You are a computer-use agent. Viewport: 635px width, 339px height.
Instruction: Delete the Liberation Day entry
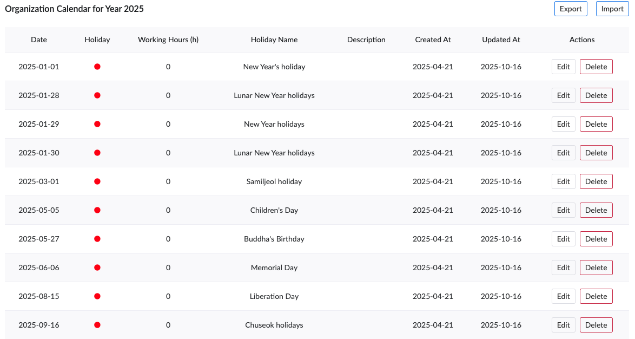coord(596,296)
